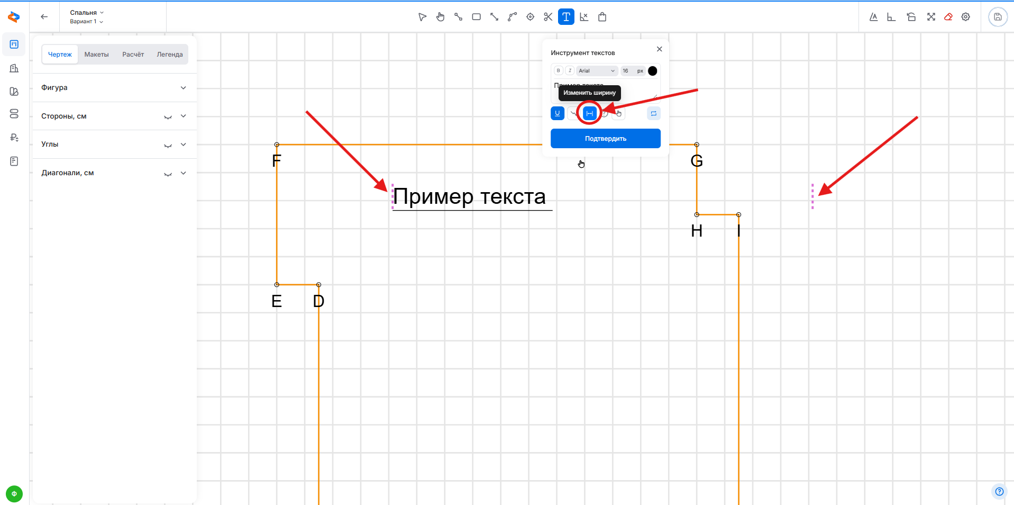
Task: Switch to the Макеты tab
Action: (x=96, y=55)
